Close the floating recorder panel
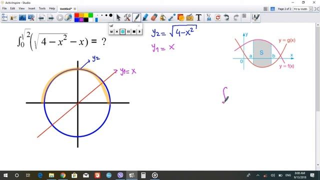Image resolution: width=320 pixels, height=180 pixels. [x=139, y=25]
